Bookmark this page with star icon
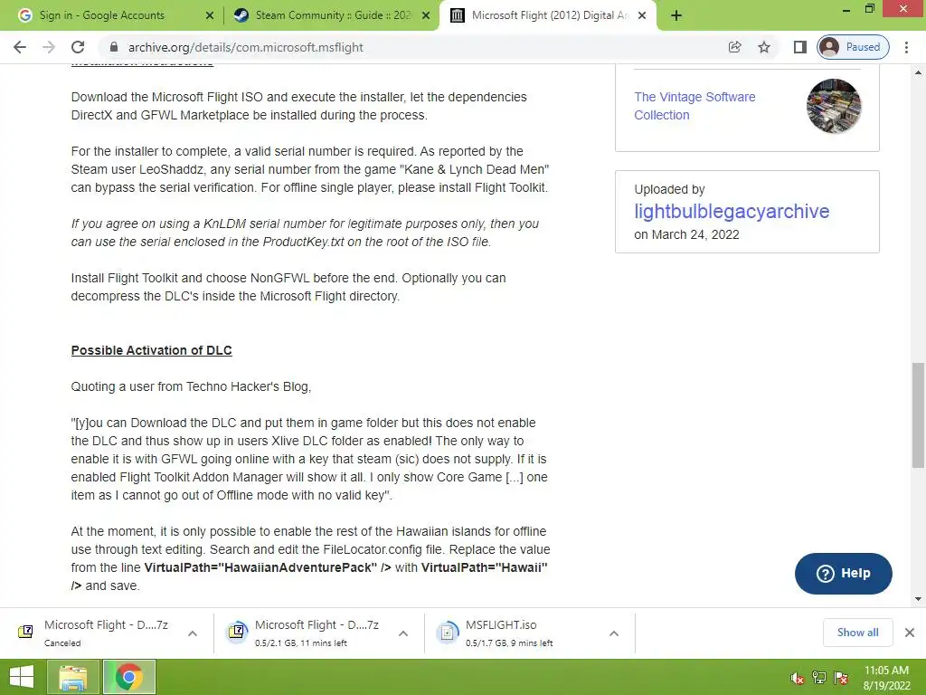This screenshot has width=926, height=695. (x=764, y=47)
